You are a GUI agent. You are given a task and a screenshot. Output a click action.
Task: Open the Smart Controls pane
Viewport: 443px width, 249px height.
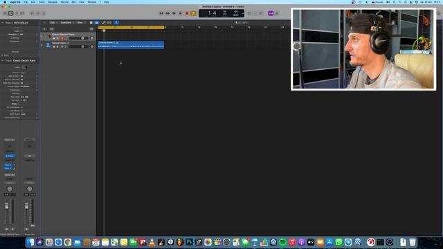pyautogui.click(x=32, y=13)
